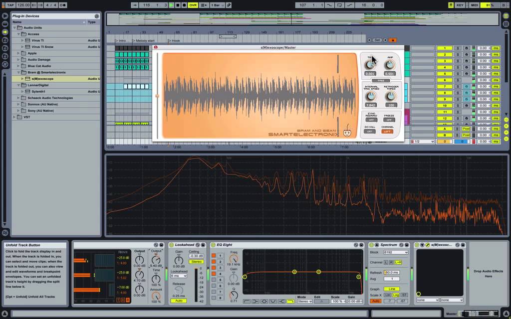
Task: Open the 1 Bar quantization dropdown
Action: [x=217, y=5]
